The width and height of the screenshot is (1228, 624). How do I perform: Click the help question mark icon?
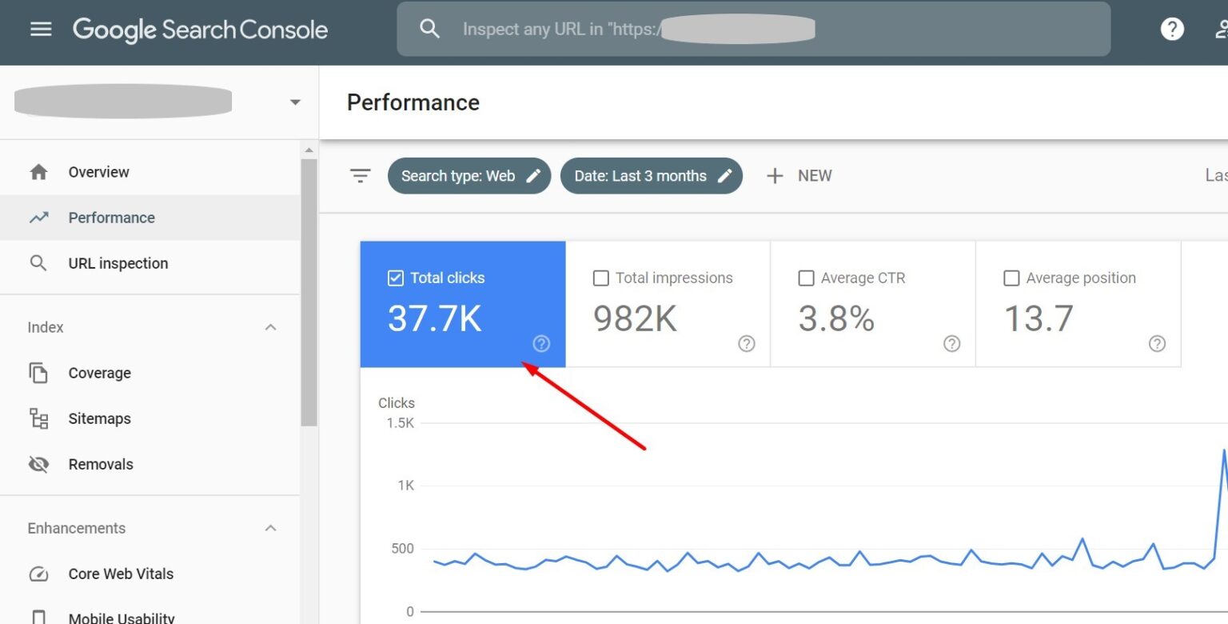(1171, 29)
